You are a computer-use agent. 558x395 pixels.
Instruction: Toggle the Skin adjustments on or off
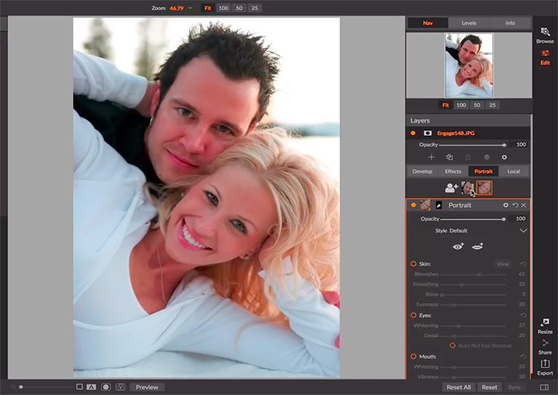click(x=413, y=264)
